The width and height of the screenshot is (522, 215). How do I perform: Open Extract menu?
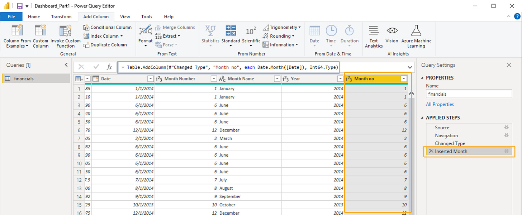pyautogui.click(x=168, y=36)
